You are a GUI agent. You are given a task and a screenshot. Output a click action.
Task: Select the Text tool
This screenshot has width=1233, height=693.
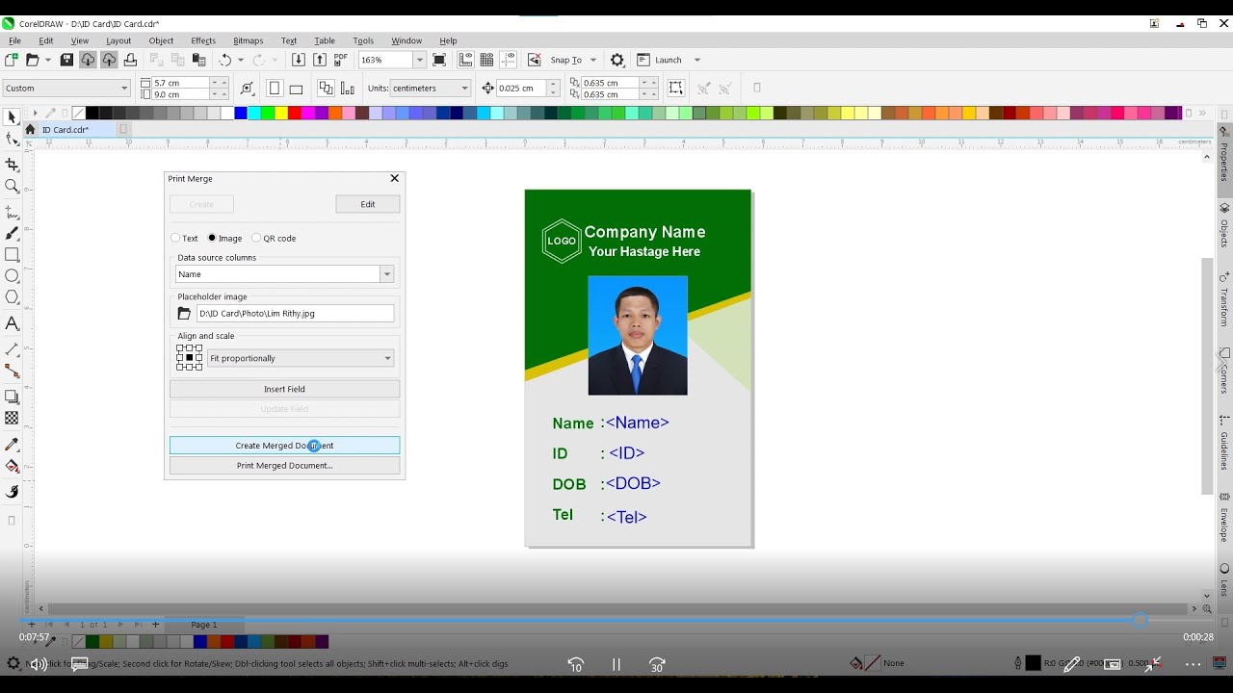pyautogui.click(x=12, y=323)
